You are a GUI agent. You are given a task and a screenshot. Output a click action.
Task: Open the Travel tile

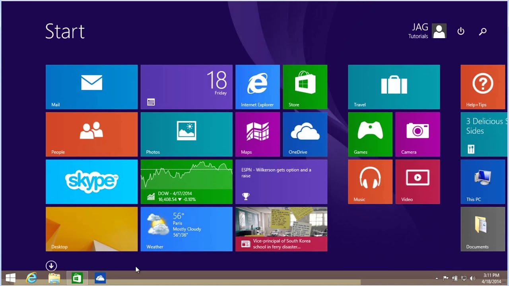(394, 87)
